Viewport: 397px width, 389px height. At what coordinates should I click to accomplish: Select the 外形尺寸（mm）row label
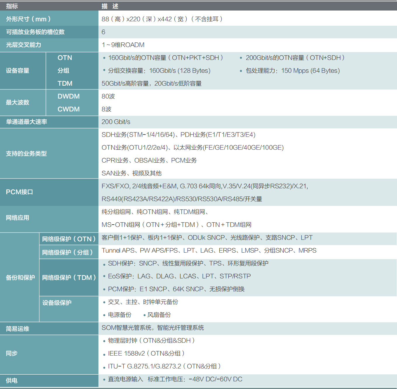point(28,19)
